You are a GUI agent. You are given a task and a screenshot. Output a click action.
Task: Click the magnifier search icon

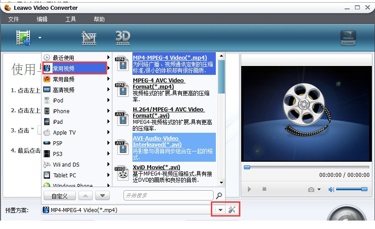[219, 196]
